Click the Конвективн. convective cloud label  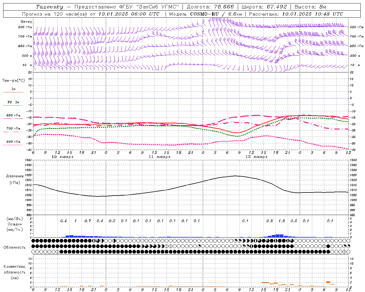click(15, 267)
